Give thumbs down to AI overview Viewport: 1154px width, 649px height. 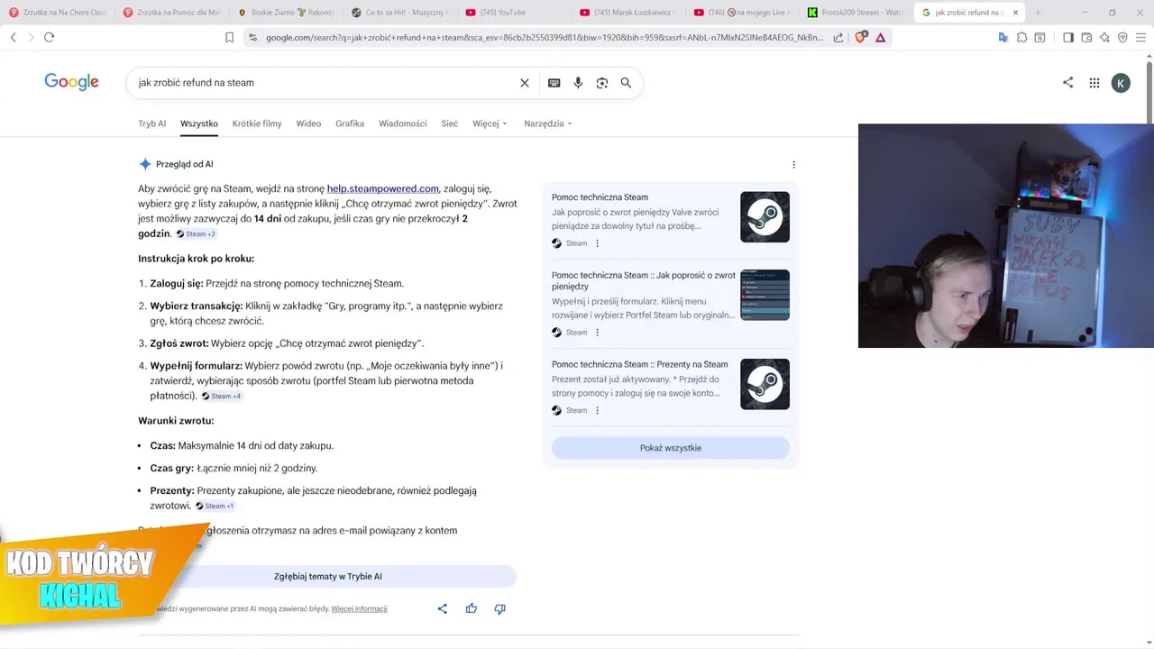pos(500,609)
